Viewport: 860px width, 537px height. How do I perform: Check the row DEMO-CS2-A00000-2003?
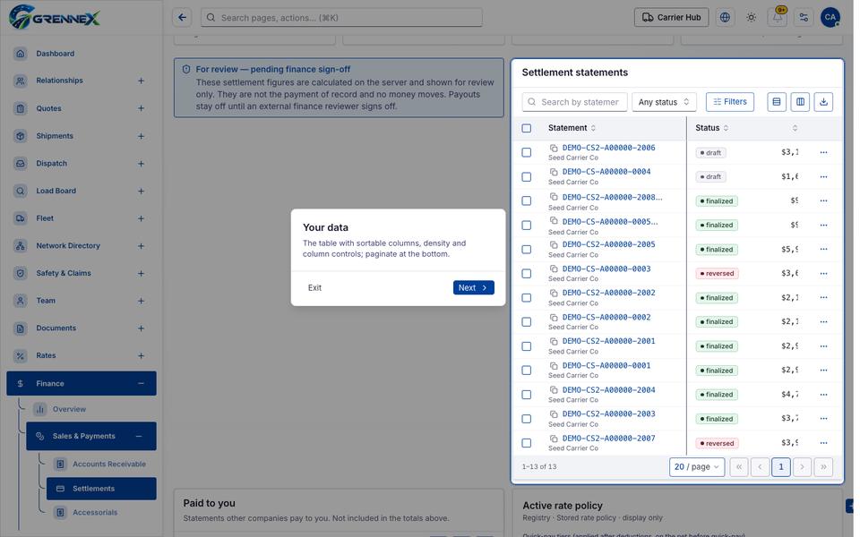click(527, 419)
